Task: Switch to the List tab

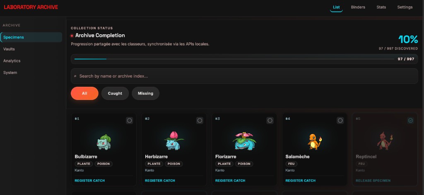Action: (336, 7)
